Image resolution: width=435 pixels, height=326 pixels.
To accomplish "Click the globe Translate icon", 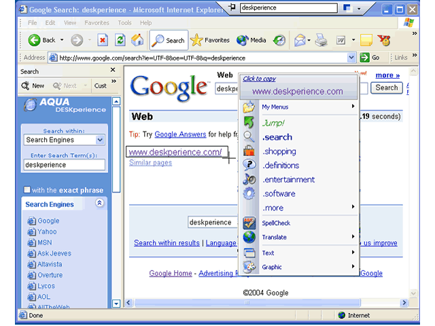I will [x=249, y=237].
